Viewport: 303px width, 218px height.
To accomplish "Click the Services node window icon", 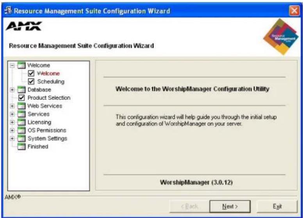I will click(x=21, y=114).
